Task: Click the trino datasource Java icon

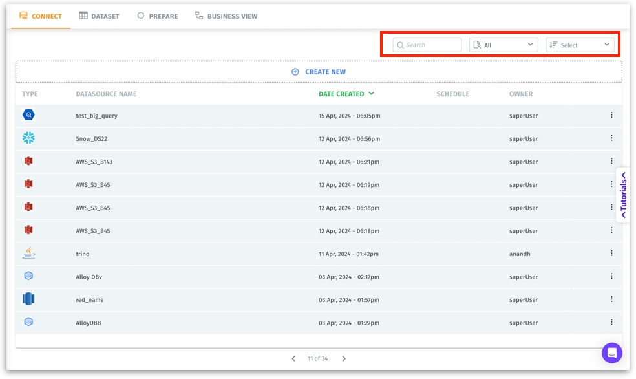Action: pyautogui.click(x=28, y=254)
